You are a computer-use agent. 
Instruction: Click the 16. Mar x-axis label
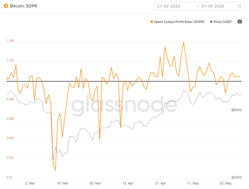(62, 183)
